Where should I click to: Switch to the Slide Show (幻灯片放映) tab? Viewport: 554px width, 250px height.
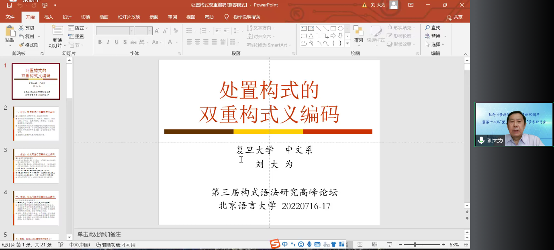click(x=129, y=17)
